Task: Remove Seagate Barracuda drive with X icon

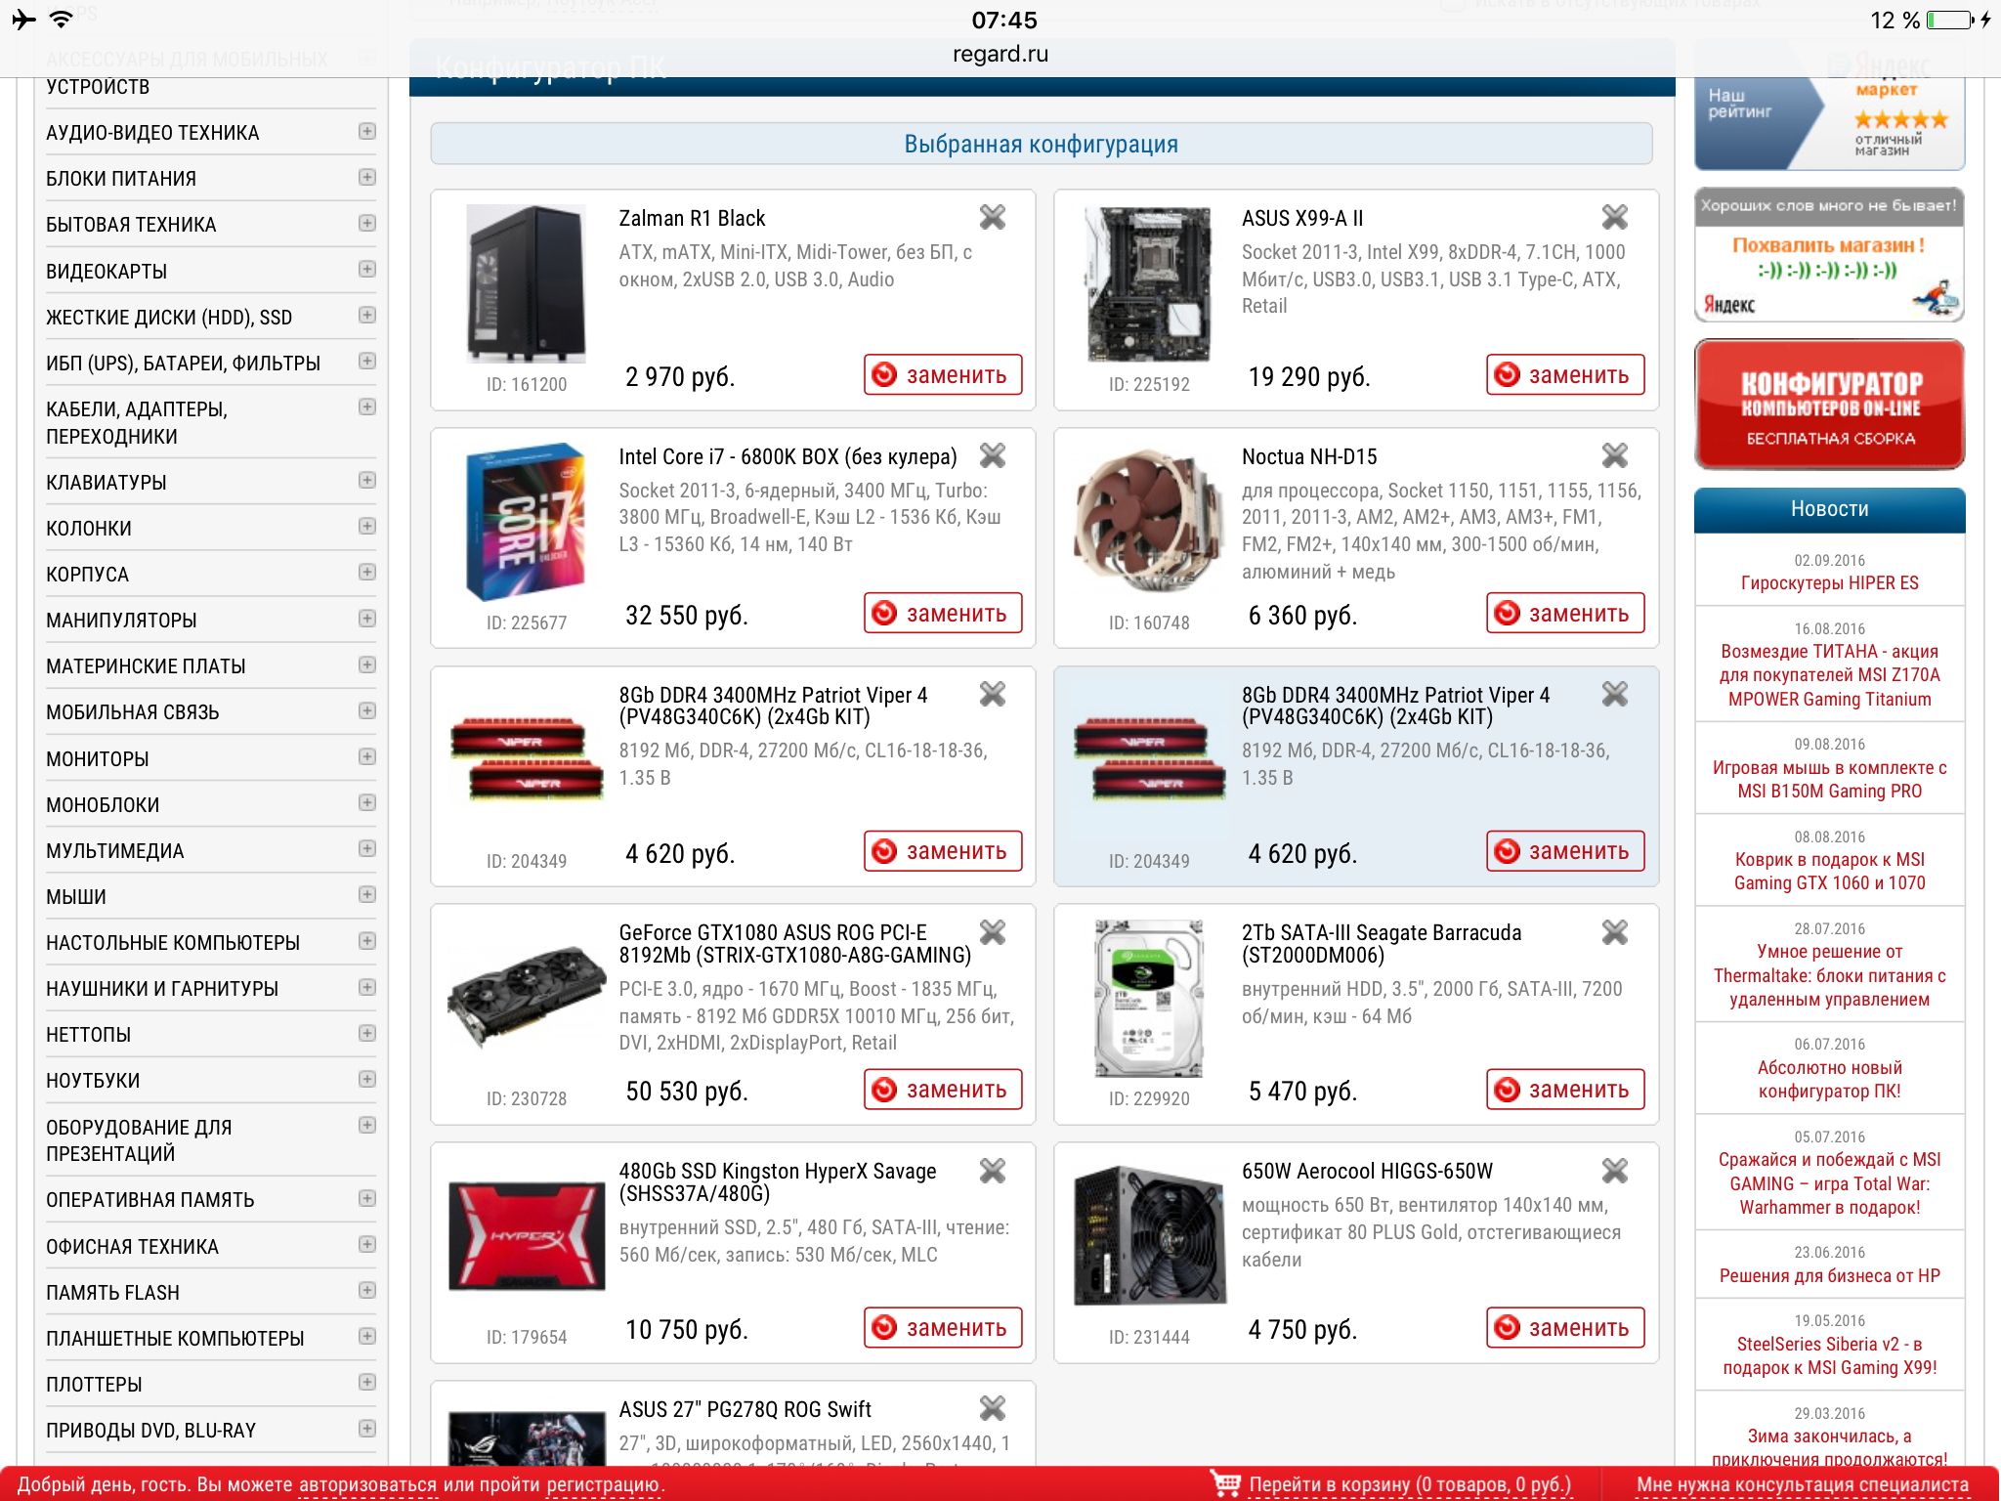Action: (1614, 932)
